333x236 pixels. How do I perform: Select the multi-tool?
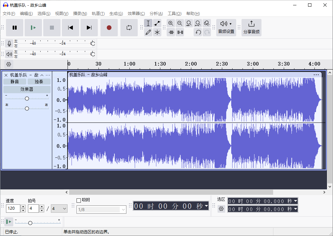157,32
